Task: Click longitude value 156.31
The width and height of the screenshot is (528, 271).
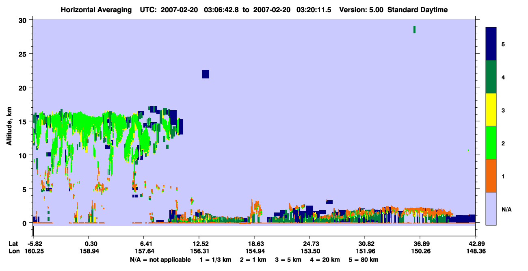Action: coord(200,251)
